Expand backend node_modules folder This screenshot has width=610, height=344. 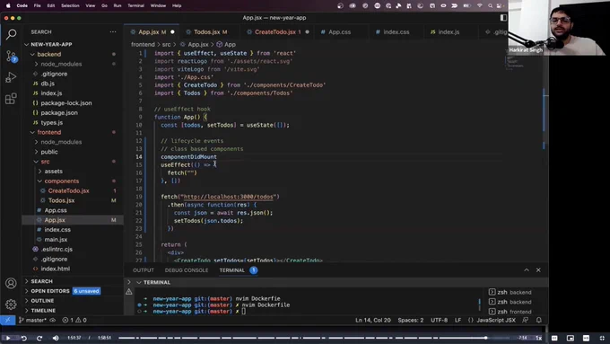pyautogui.click(x=73, y=64)
